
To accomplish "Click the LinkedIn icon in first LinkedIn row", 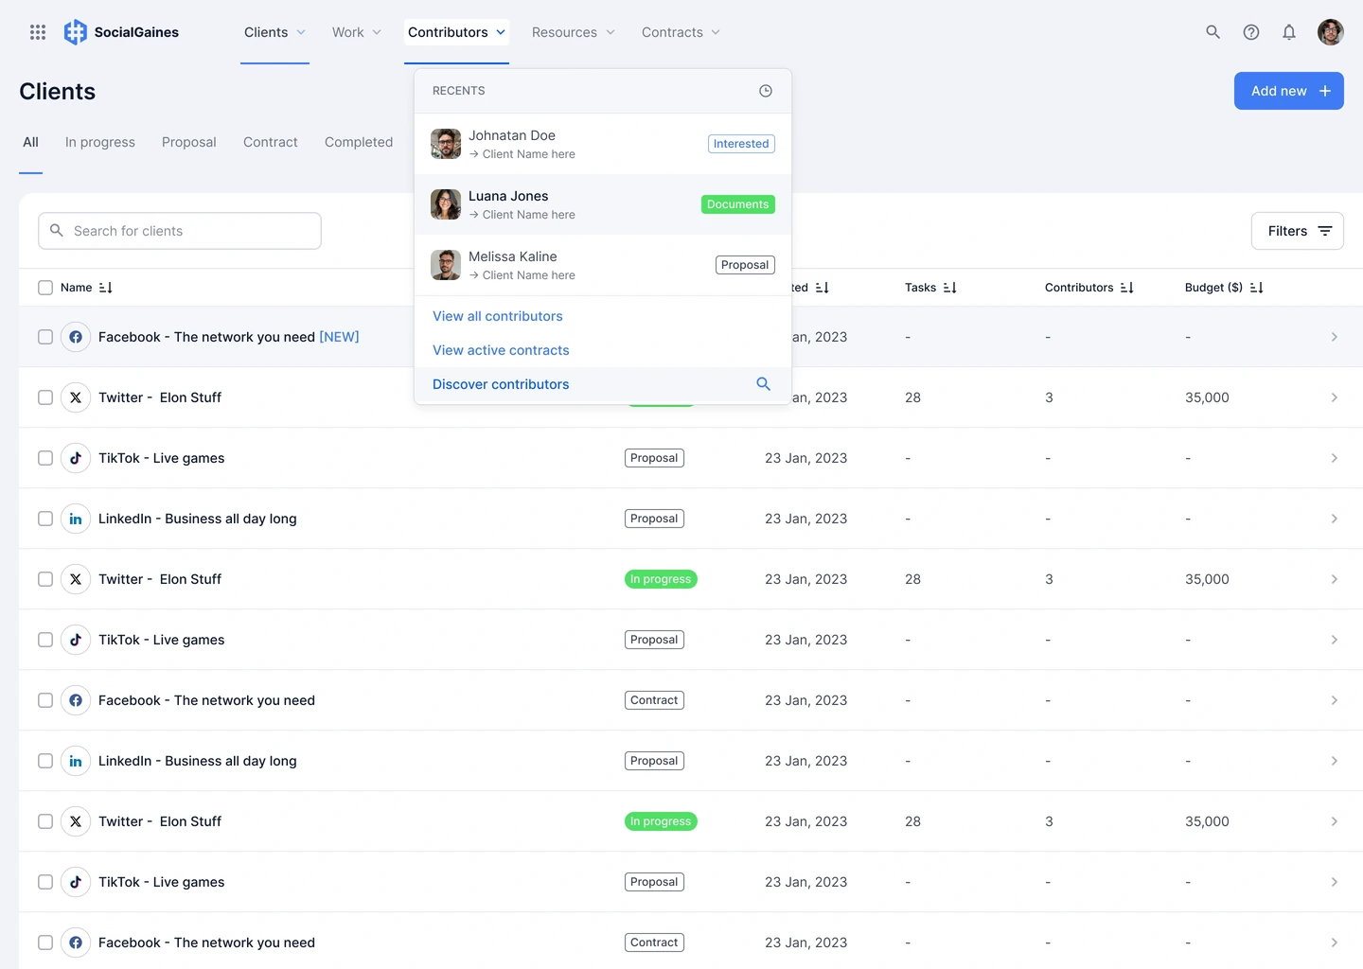I will point(76,519).
